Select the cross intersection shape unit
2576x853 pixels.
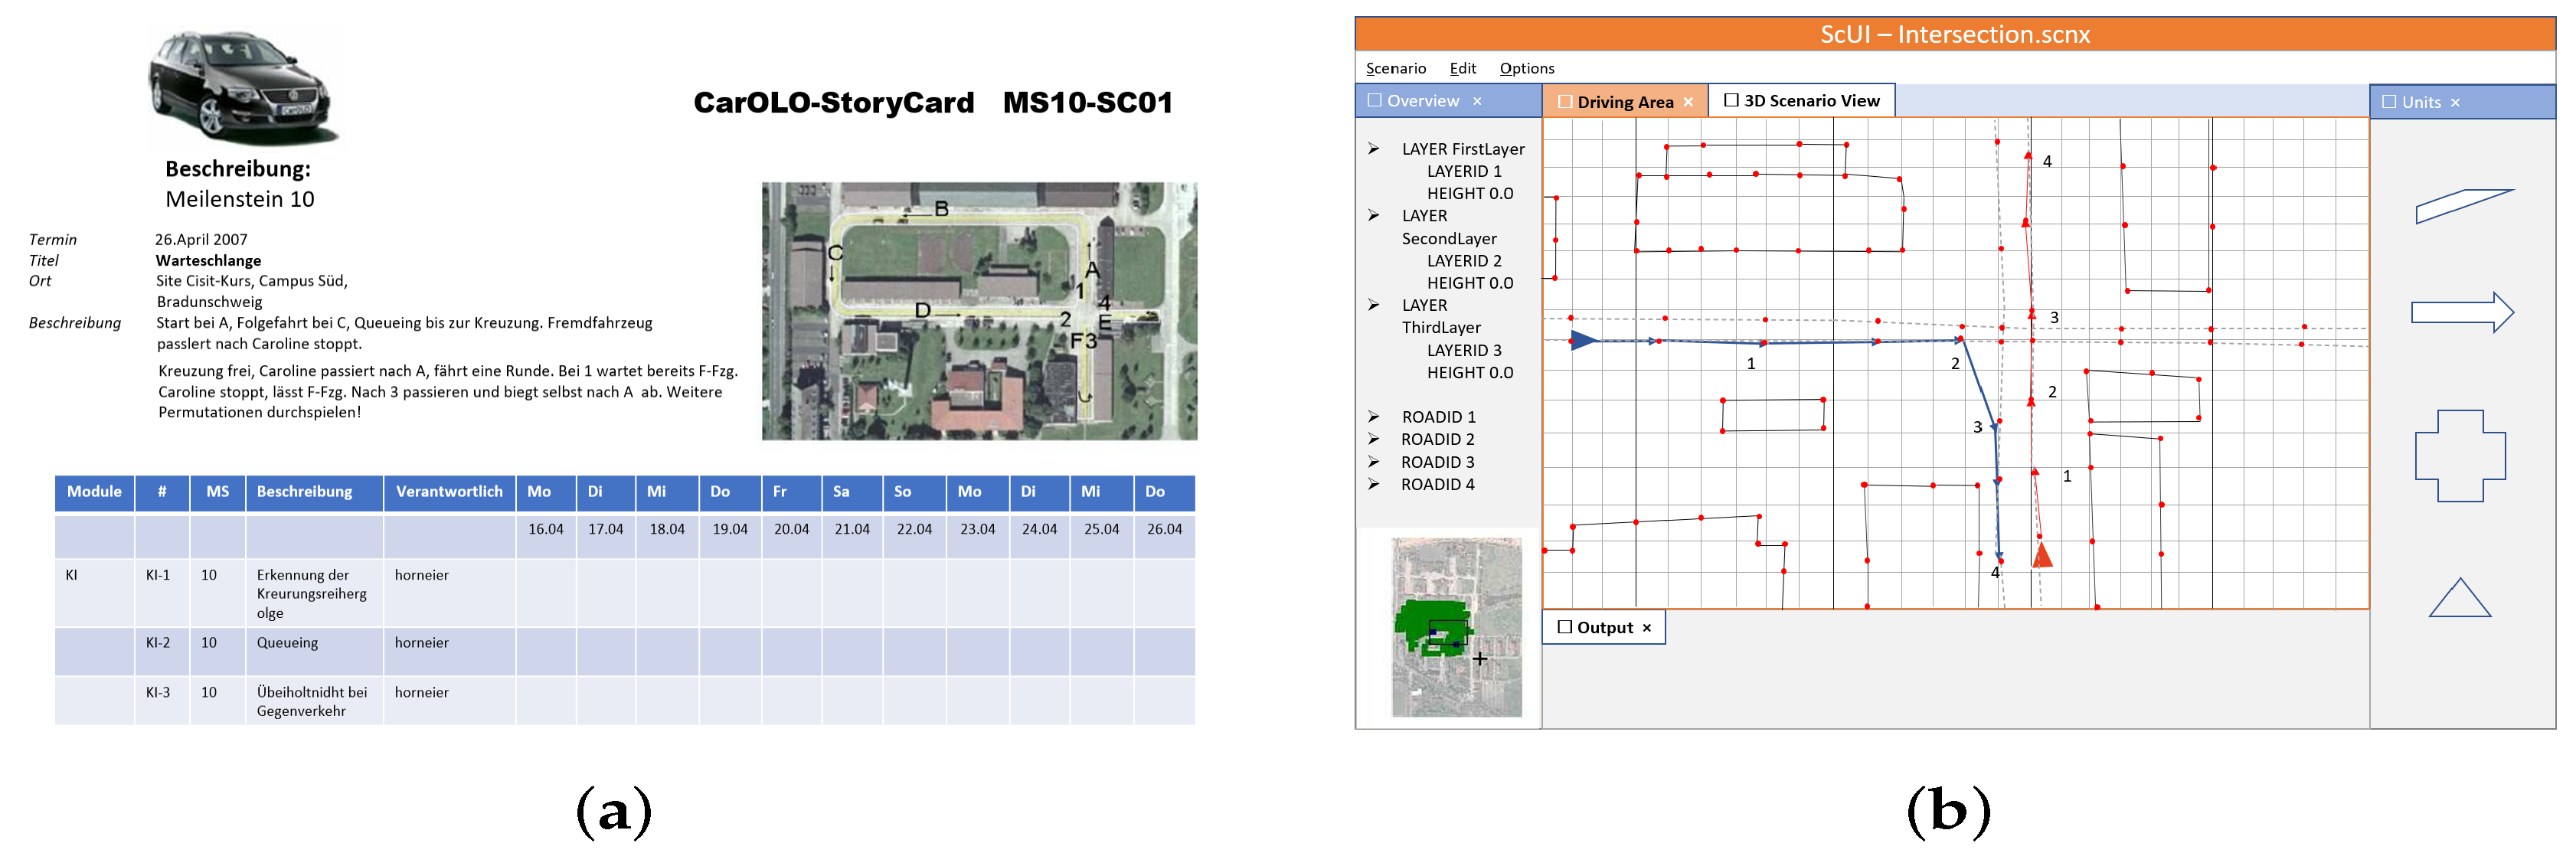click(x=2460, y=456)
